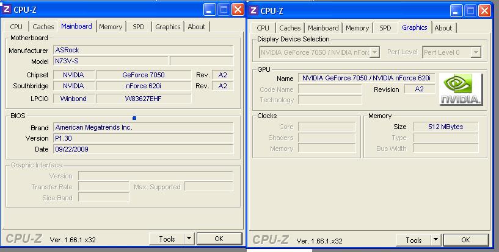499x252 pixels.
Task: Click Tools button in right window
Action: pos(413,240)
